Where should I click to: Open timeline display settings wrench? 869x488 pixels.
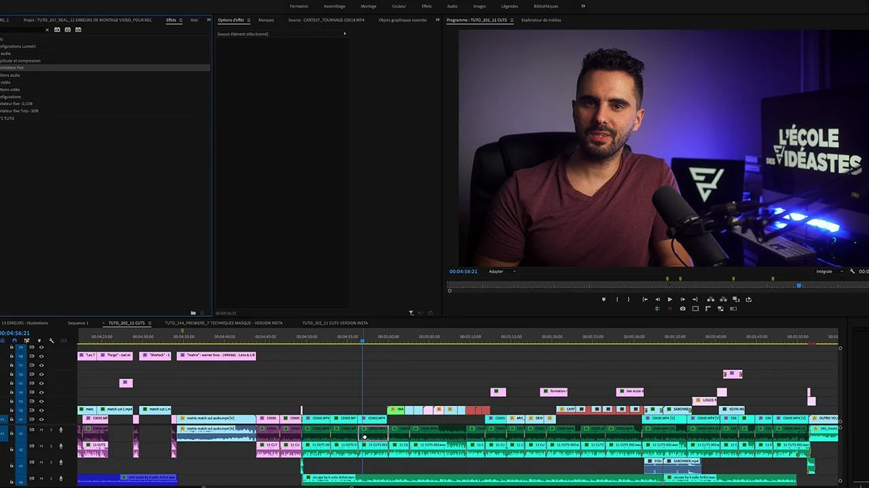pyautogui.click(x=51, y=340)
